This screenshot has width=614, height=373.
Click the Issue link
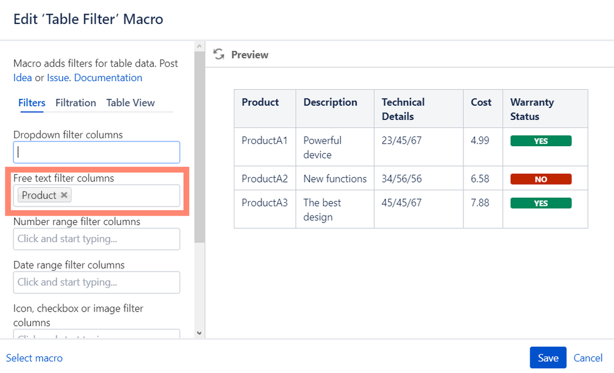coord(58,77)
